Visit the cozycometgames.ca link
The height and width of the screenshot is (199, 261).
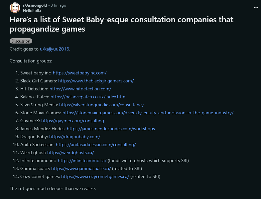(95, 177)
